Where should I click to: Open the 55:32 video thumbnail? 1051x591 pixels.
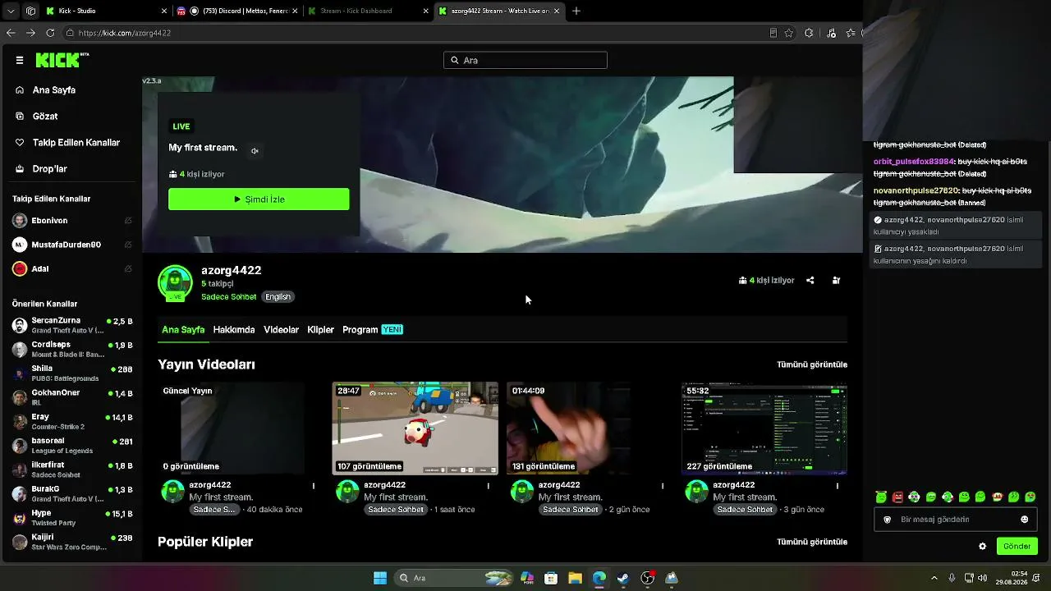click(x=764, y=428)
